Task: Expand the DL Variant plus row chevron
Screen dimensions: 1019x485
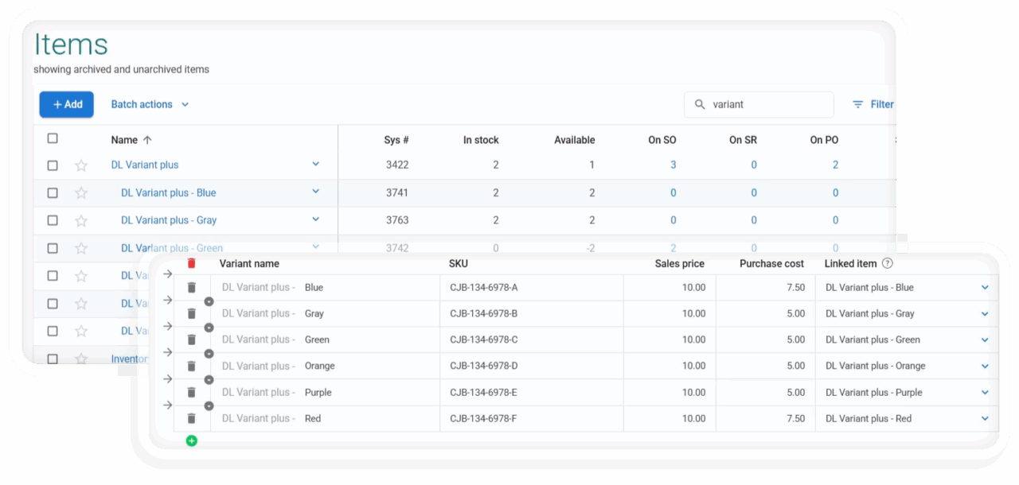Action: (315, 165)
